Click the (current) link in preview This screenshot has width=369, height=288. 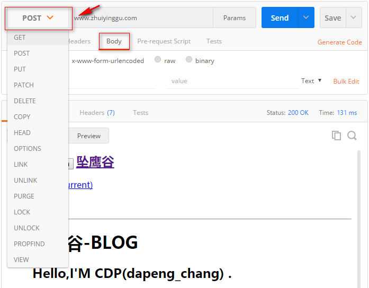pos(80,185)
